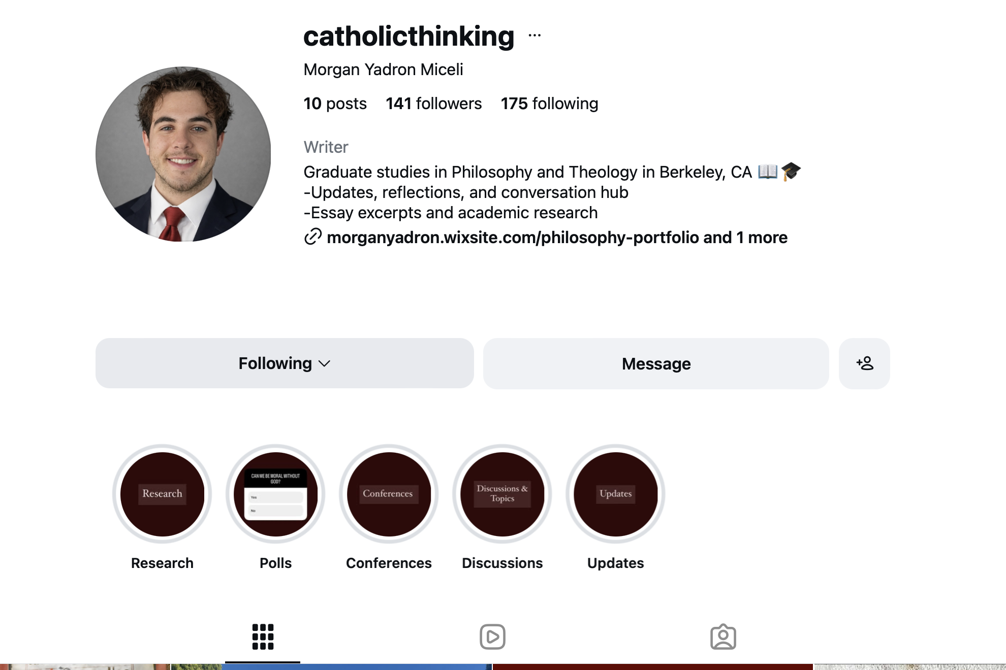Viewport: 1006px width, 670px height.
Task: Open the Polls story highlight
Action: 275,494
